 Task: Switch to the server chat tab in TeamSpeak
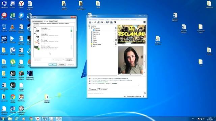(92, 89)
